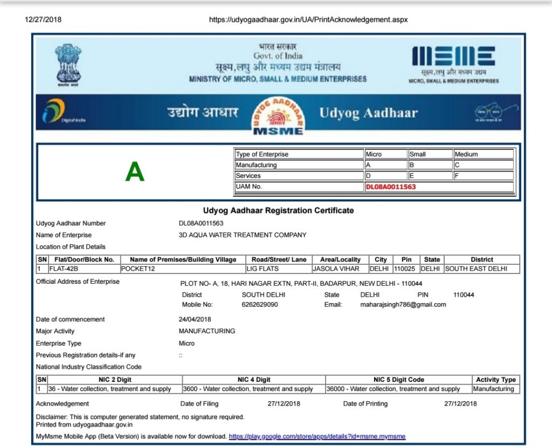Viewport: 552px width, 446px height.
Task: Click the mobile number 6262629090
Action: click(259, 305)
